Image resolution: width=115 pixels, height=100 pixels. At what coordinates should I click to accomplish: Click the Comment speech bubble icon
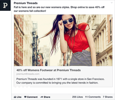click(25, 97)
